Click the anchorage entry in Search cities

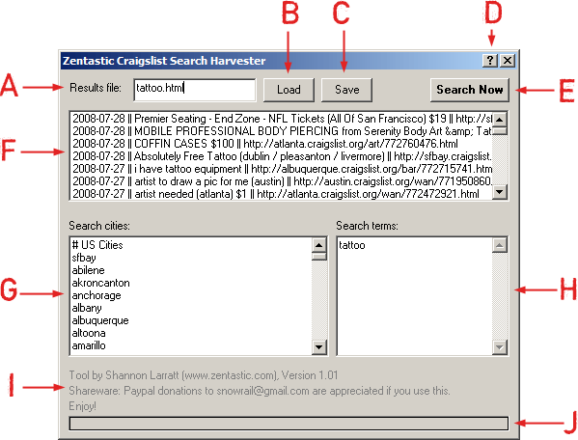[96, 295]
